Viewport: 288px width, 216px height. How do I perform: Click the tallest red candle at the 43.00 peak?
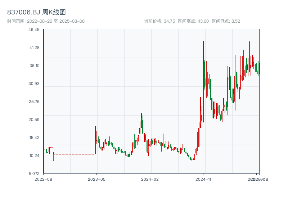click(203, 81)
